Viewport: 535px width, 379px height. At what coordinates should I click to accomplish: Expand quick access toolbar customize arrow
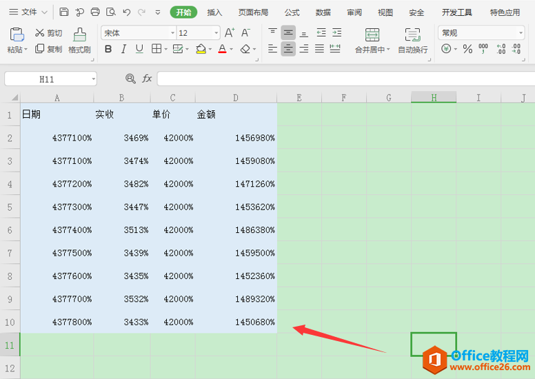158,12
